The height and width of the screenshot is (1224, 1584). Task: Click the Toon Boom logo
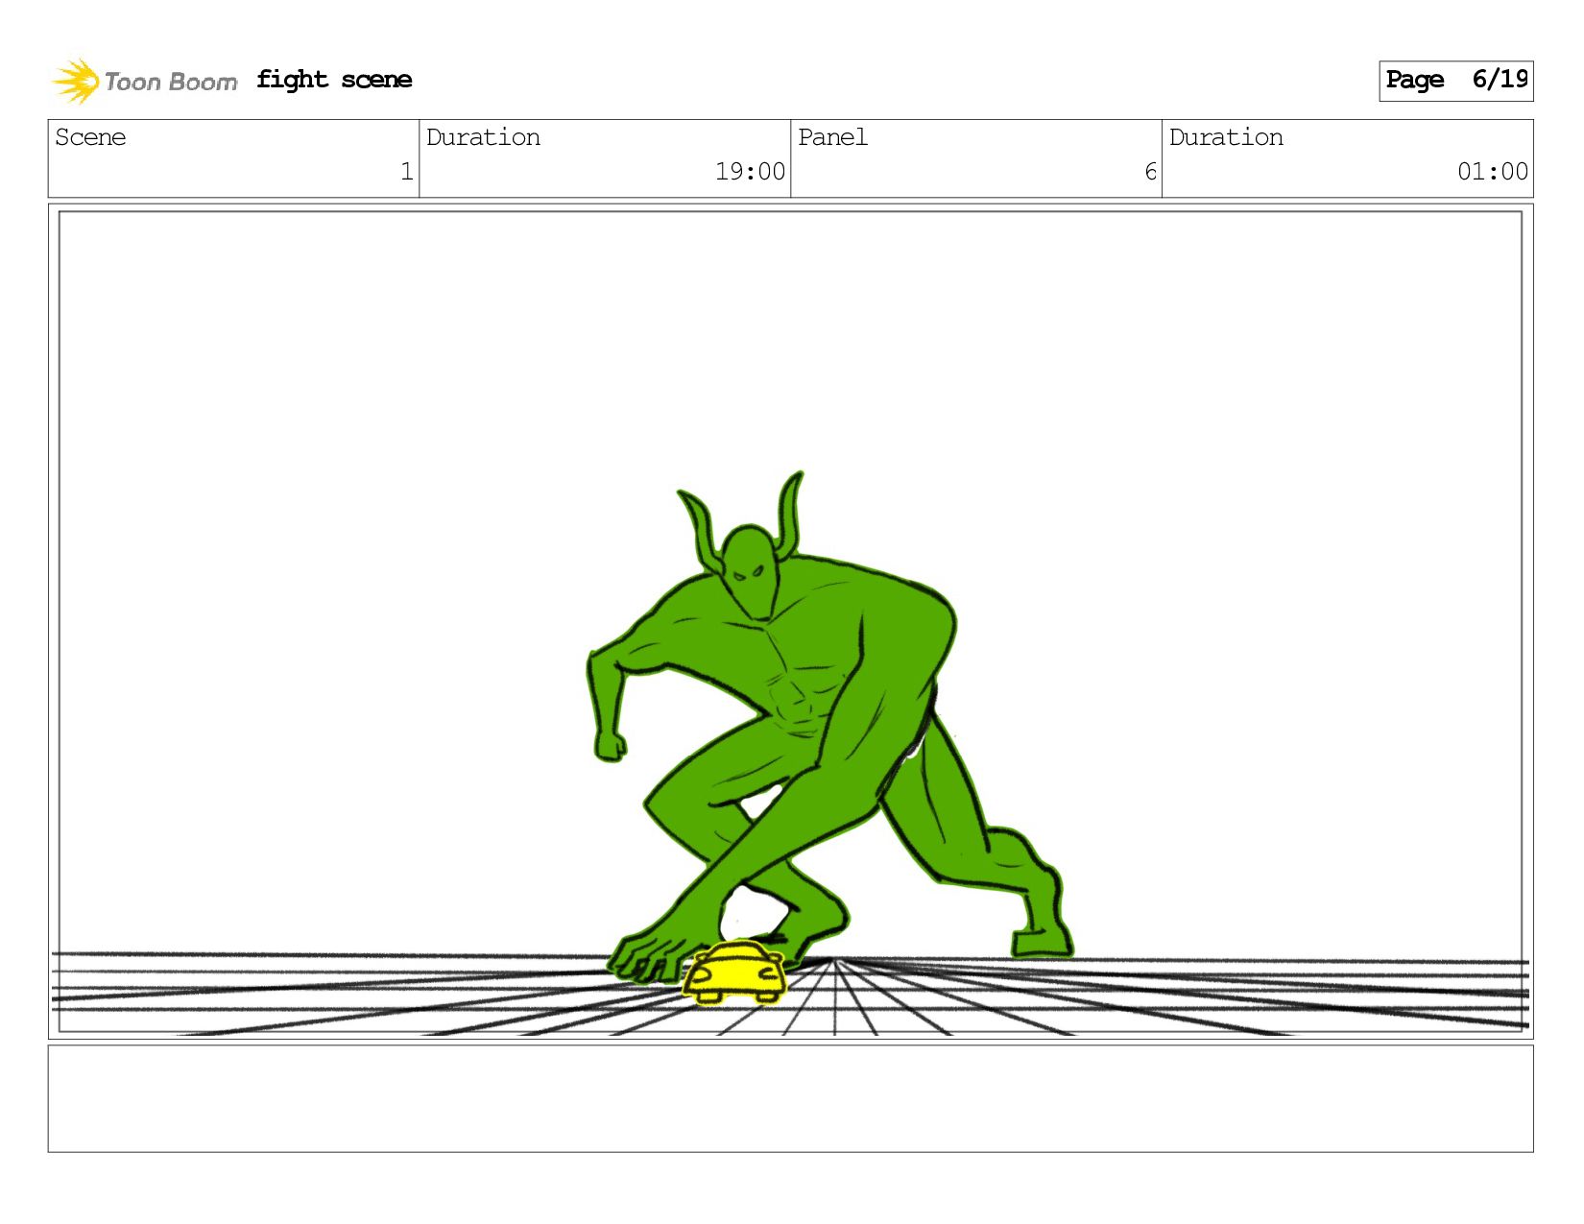click(x=144, y=82)
